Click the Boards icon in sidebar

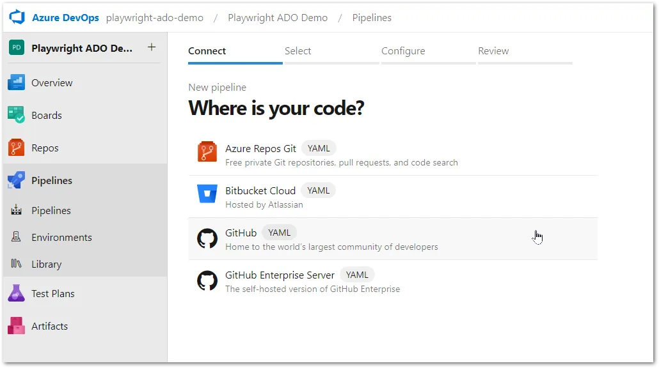pos(17,115)
